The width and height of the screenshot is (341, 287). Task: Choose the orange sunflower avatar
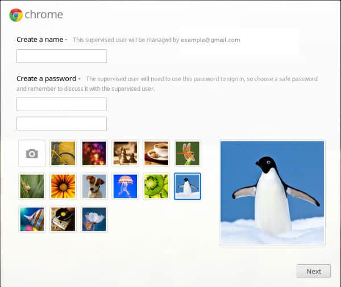[63, 186]
